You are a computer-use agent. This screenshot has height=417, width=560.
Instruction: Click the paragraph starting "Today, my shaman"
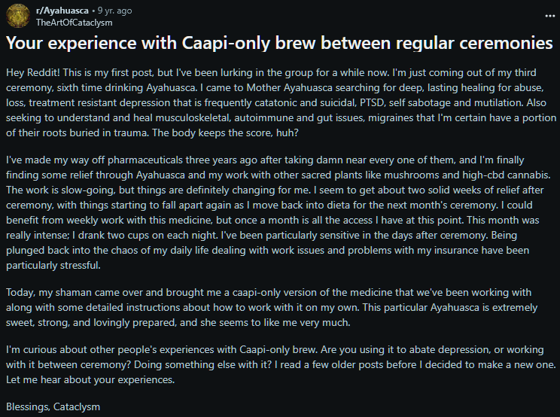tap(279, 306)
